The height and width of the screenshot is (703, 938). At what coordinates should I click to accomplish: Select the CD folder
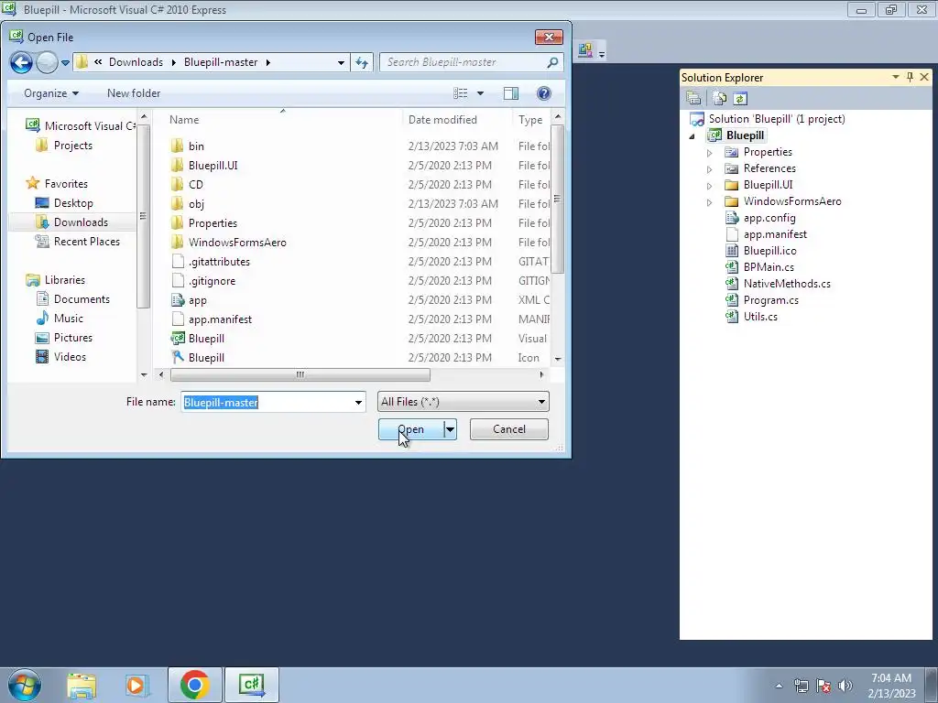(187, 184)
